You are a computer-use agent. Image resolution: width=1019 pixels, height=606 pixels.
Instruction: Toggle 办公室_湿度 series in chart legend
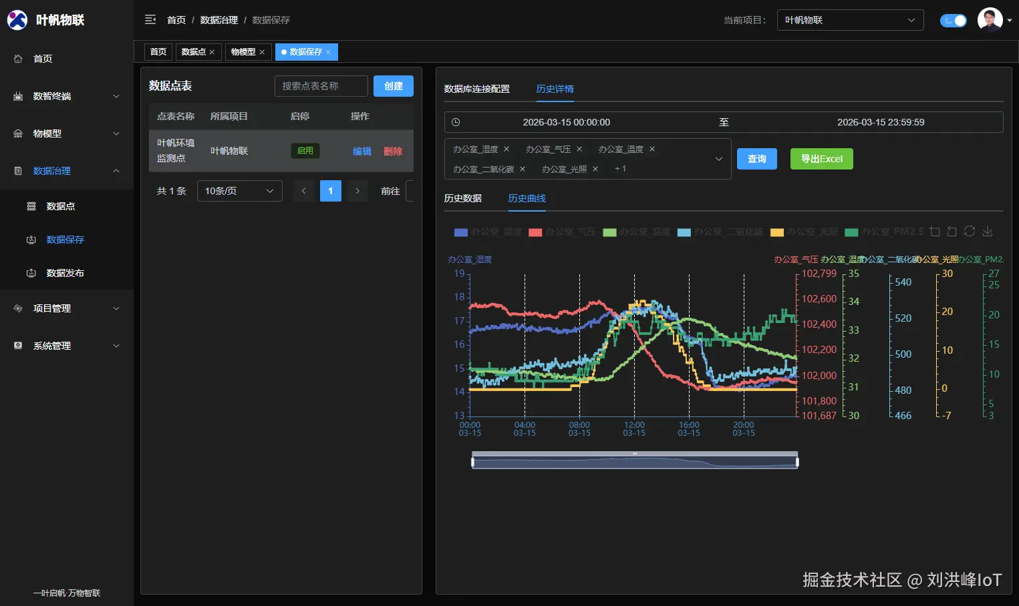click(x=488, y=232)
